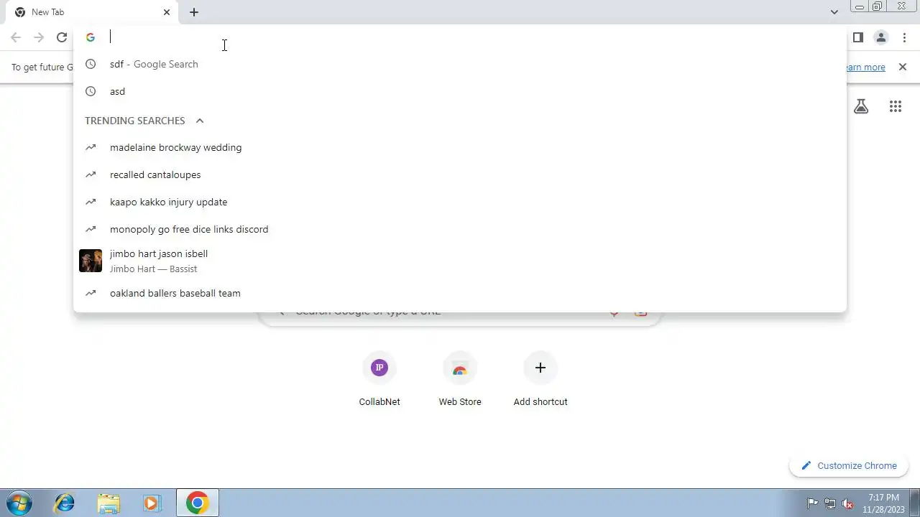The height and width of the screenshot is (517, 920).
Task: Select 'jimbo hart jason isbell' suggestion
Action: (x=460, y=261)
